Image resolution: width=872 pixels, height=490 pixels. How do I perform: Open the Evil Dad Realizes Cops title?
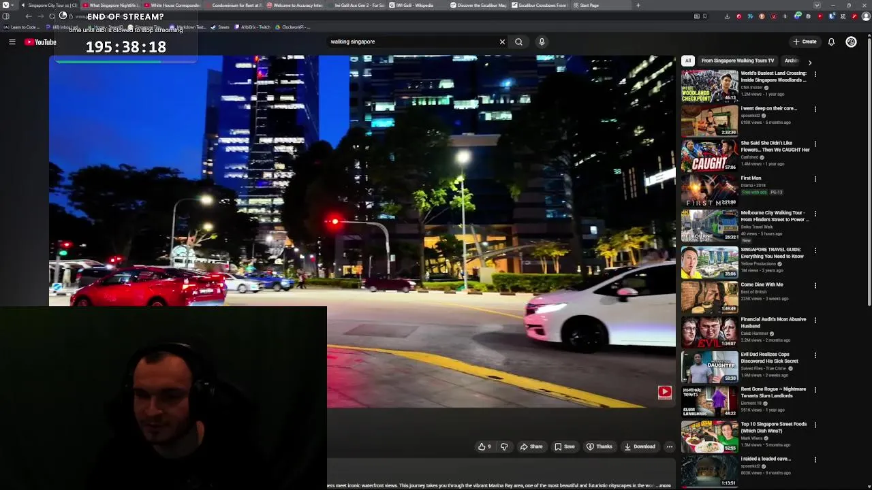769,357
